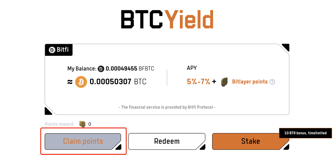Click the BTCYield logo title
This screenshot has width=336, height=155.
pos(167,19)
